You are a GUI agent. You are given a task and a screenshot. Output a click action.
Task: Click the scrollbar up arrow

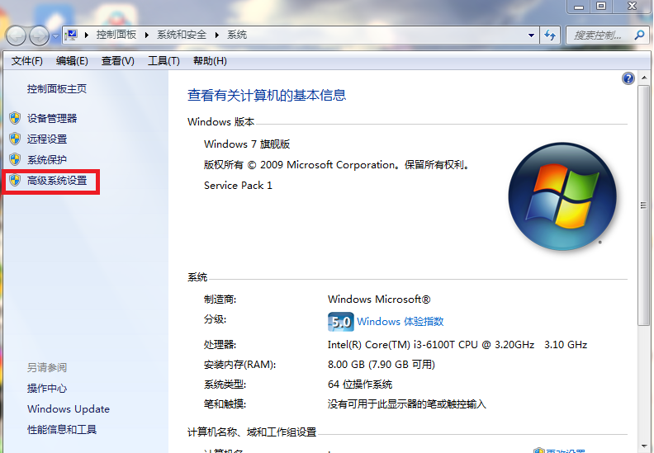pyautogui.click(x=644, y=78)
